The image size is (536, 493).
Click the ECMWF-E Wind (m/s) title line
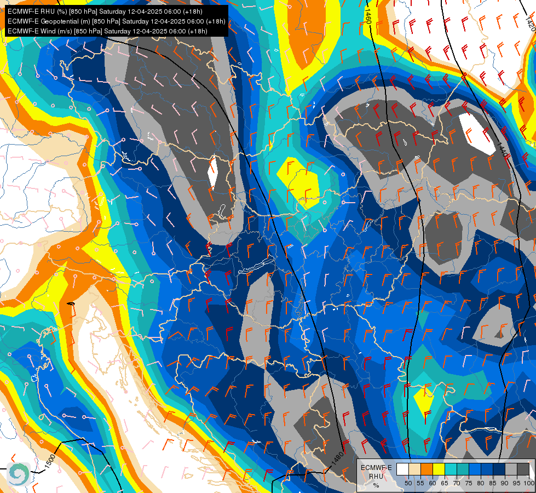[107, 31]
